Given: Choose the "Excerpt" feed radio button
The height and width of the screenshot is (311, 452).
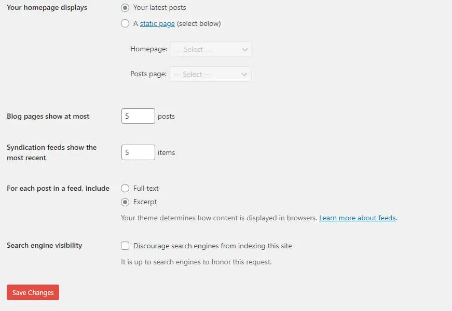Looking at the screenshot, I should coord(125,202).
